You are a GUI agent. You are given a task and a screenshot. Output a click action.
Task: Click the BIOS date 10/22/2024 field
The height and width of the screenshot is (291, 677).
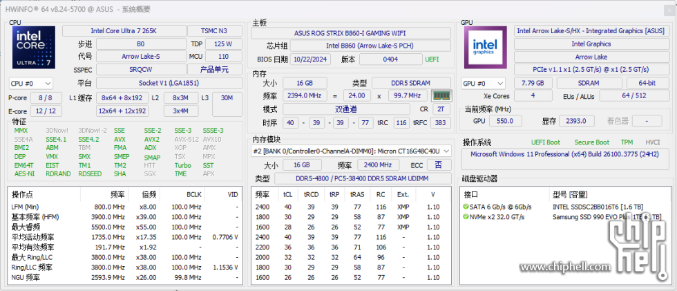(310, 59)
